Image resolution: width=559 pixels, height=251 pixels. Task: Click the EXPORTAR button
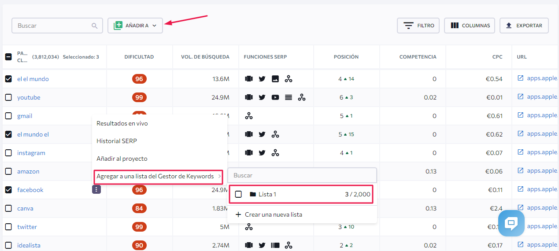tap(524, 26)
